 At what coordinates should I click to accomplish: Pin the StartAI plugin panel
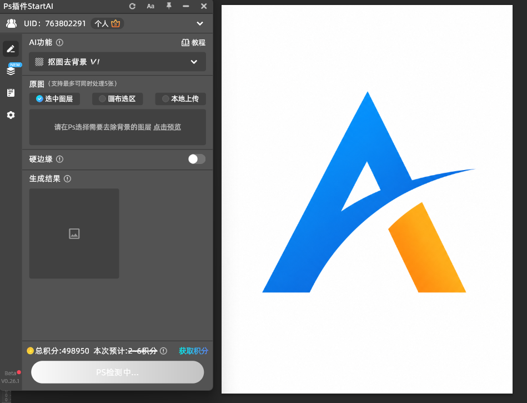(x=169, y=6)
